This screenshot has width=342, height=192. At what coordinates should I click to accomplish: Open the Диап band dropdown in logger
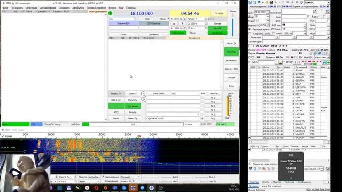268,17
